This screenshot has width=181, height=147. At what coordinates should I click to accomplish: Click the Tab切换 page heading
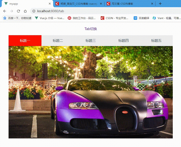(x=91, y=29)
